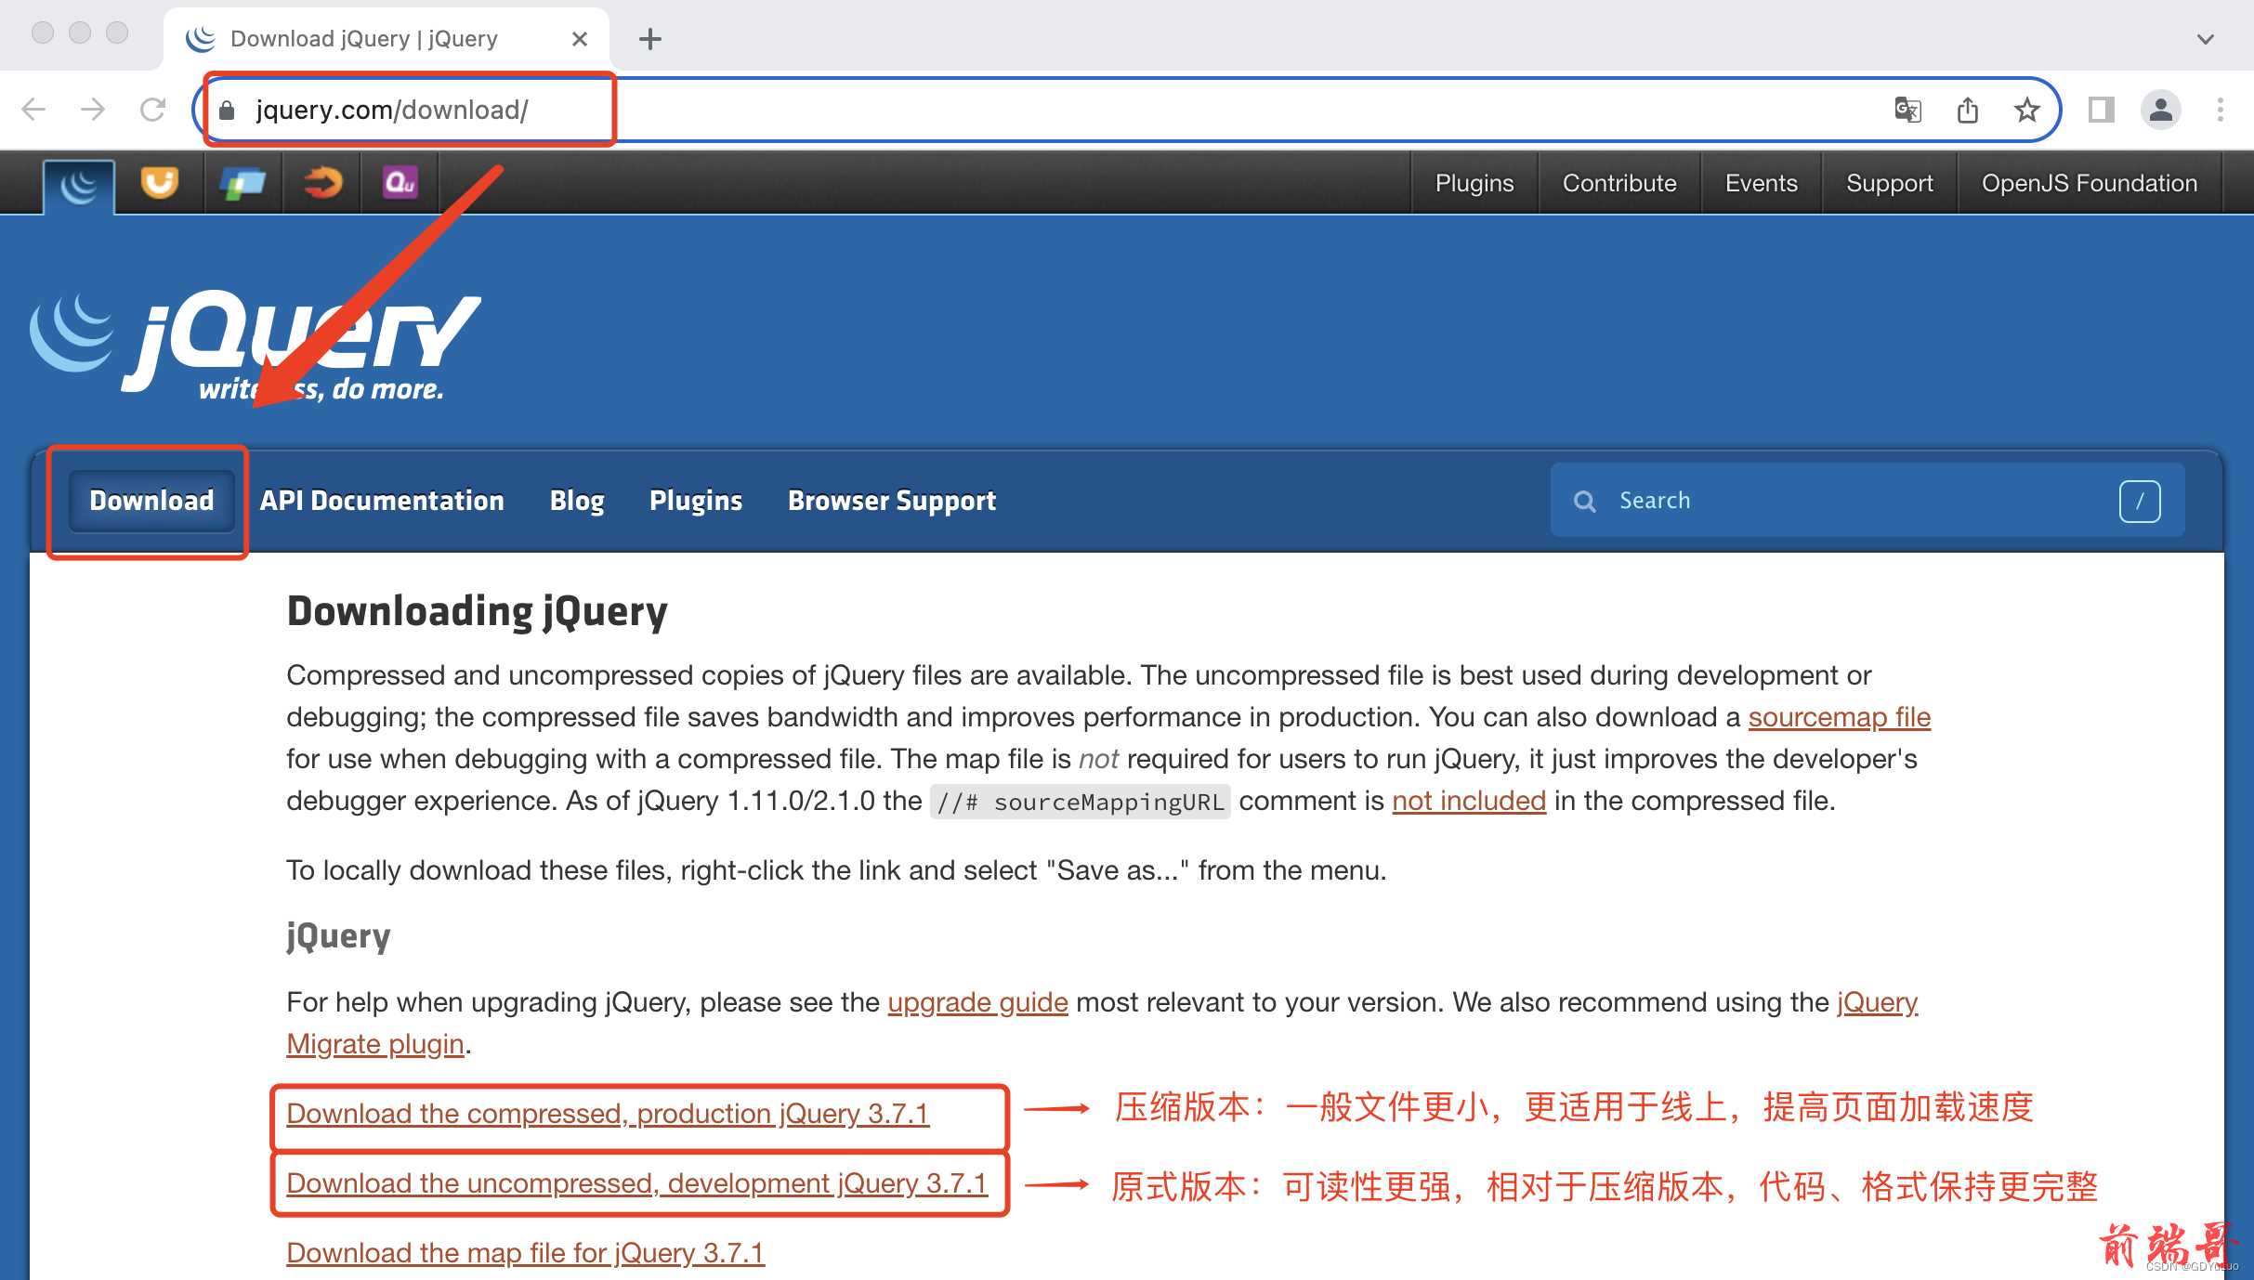Open Plugins in the blue nav bar

[x=696, y=501]
